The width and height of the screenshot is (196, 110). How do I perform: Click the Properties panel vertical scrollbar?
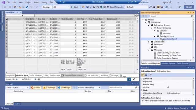tap(194, 84)
